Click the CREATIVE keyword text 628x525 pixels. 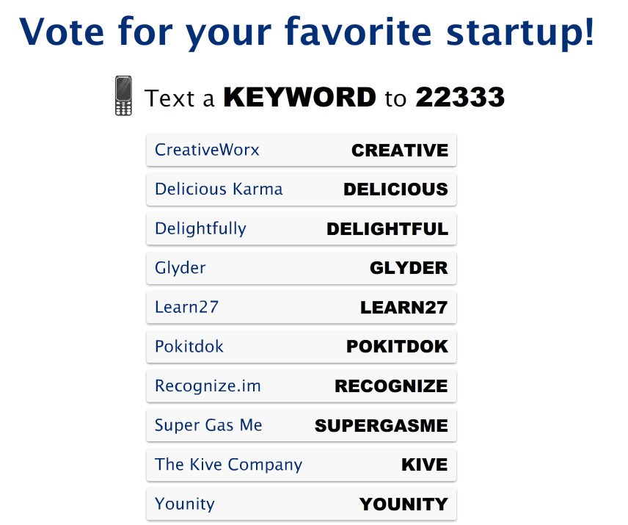[400, 151]
